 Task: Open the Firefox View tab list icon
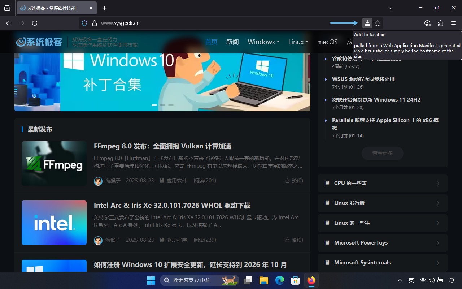click(7, 8)
